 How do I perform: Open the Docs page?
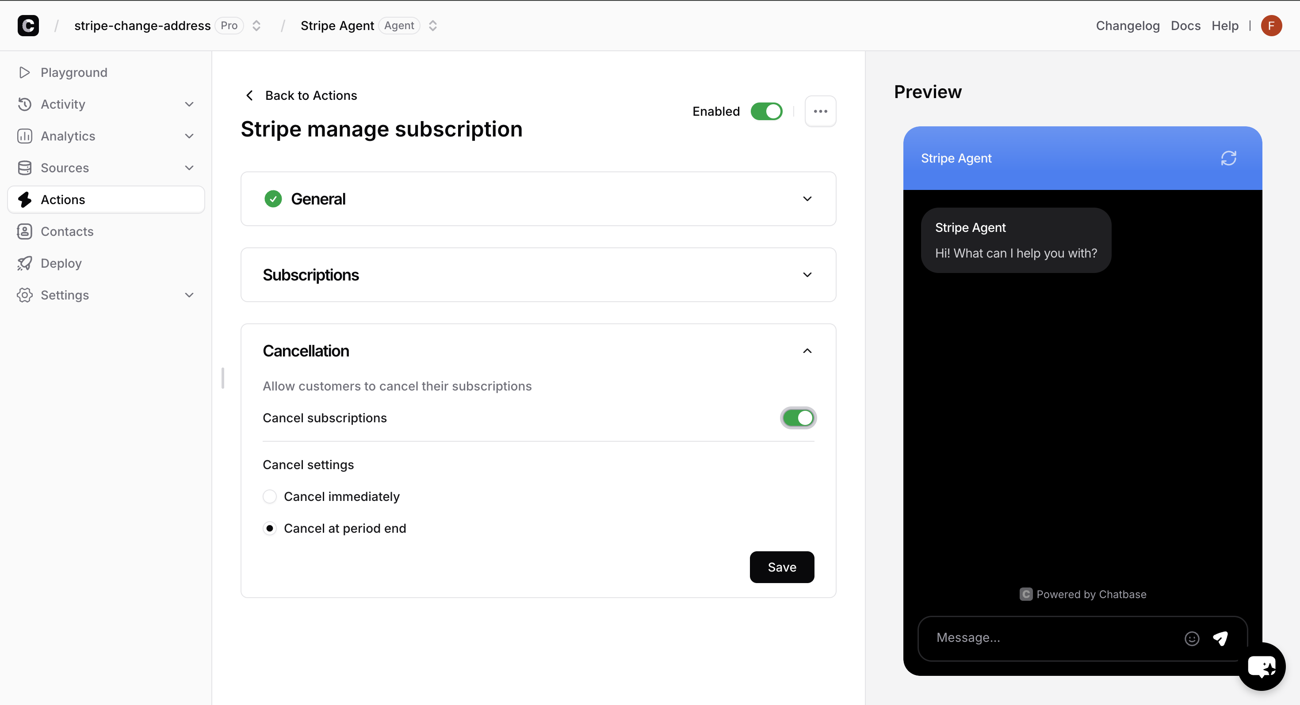[1185, 25]
